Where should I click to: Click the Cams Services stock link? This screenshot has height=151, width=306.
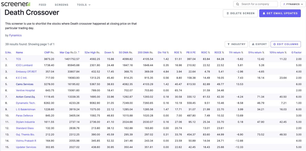[x=25, y=84]
